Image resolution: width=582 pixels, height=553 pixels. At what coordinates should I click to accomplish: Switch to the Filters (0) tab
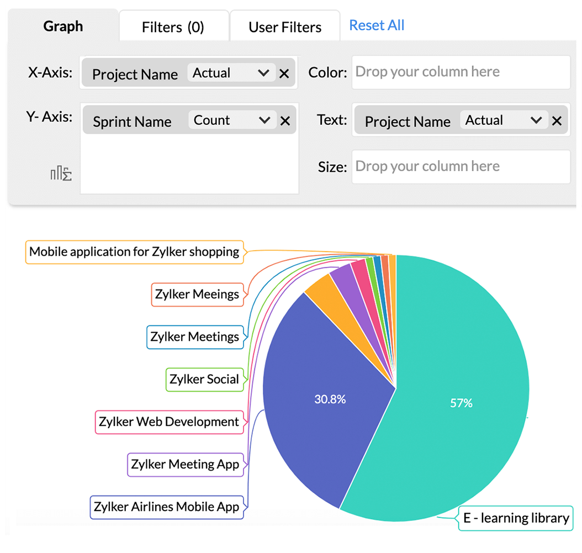[x=173, y=27]
